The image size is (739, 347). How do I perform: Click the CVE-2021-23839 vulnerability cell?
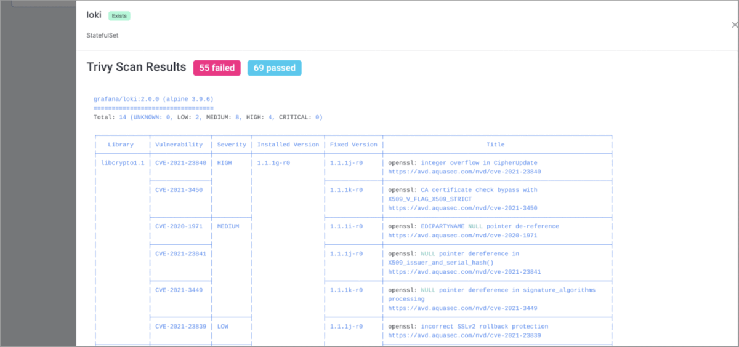tap(180, 326)
